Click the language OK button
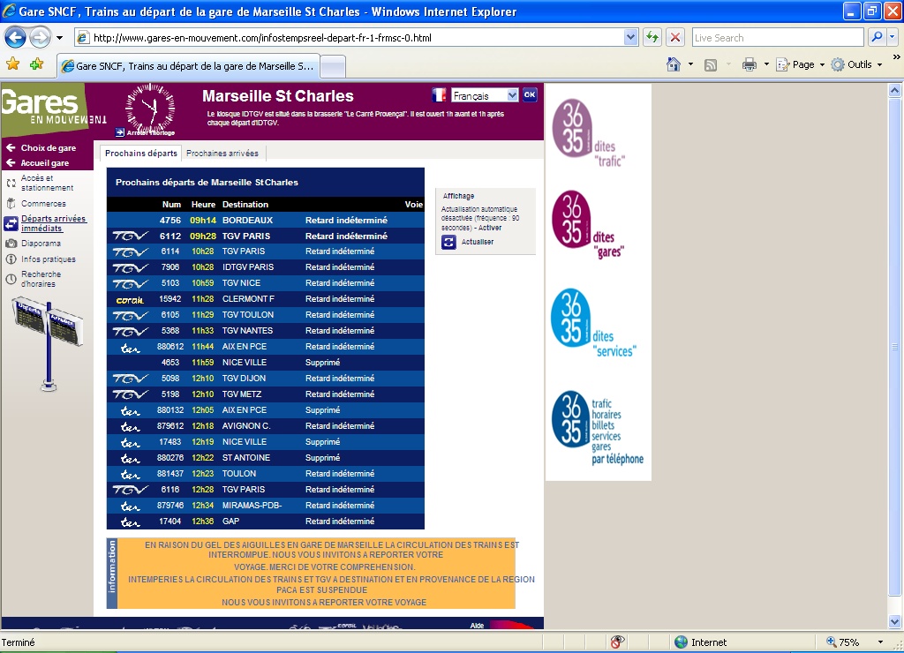 point(530,95)
